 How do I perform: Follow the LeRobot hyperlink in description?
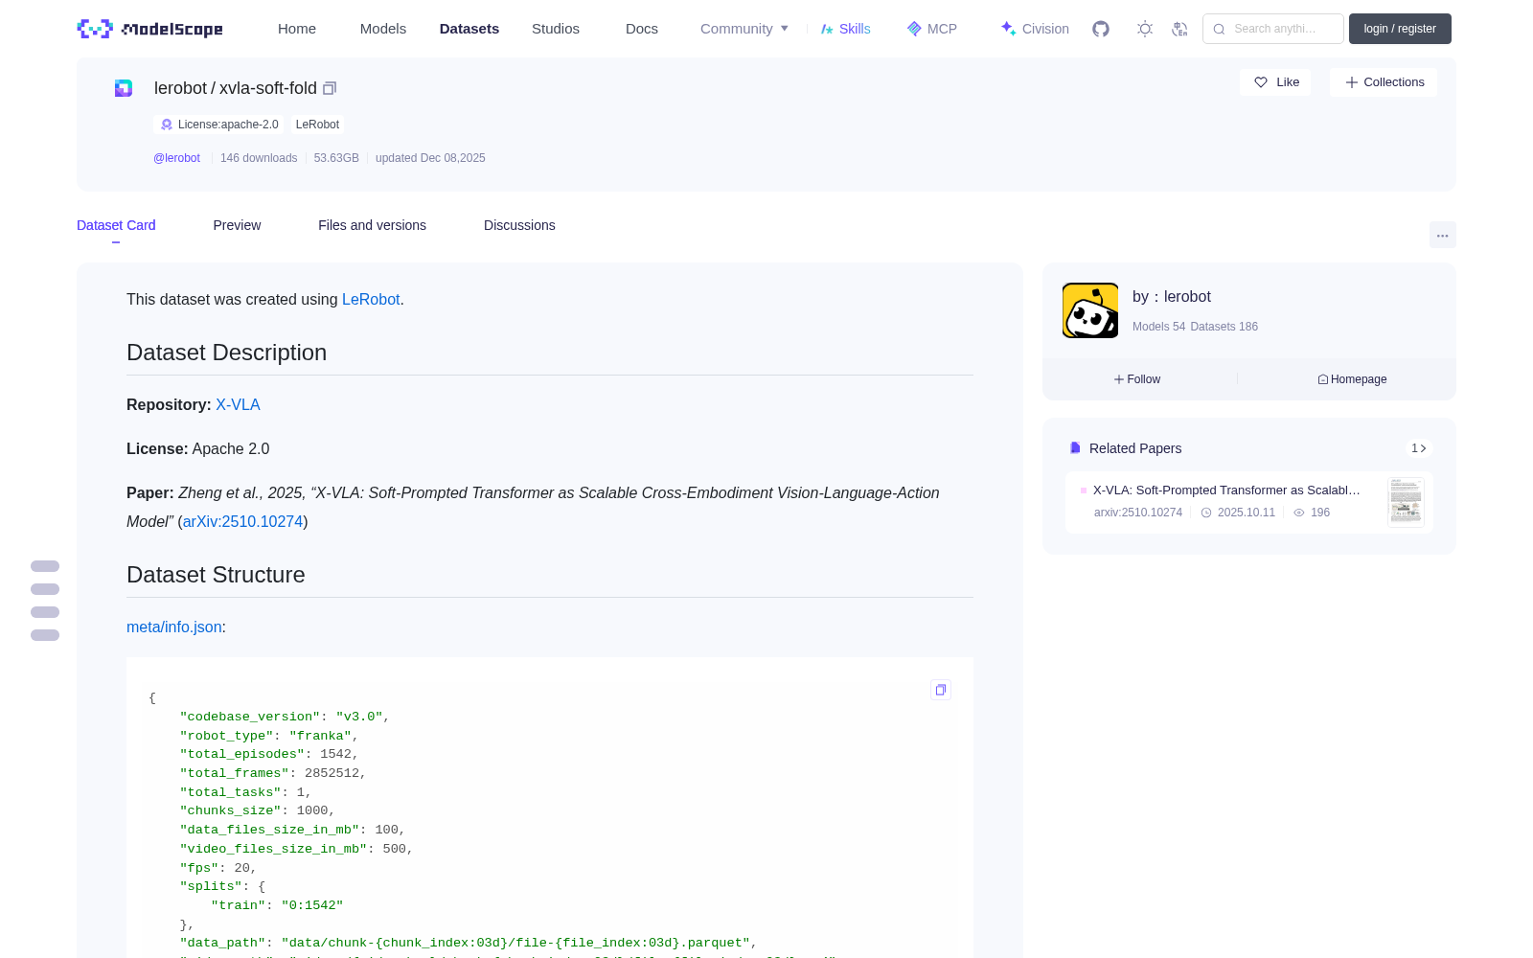pyautogui.click(x=371, y=299)
